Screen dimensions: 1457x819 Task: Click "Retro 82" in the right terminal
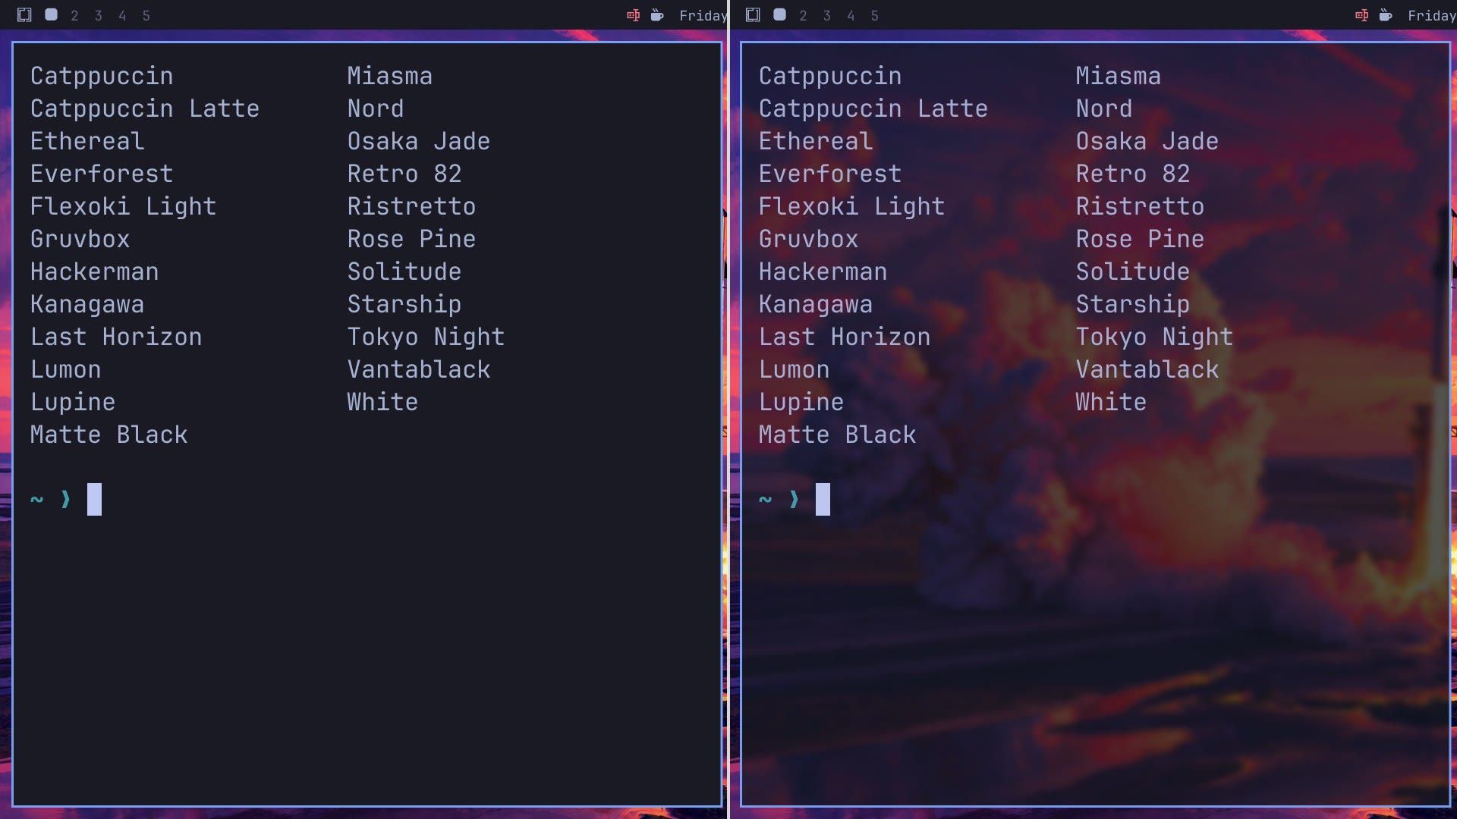click(1133, 174)
